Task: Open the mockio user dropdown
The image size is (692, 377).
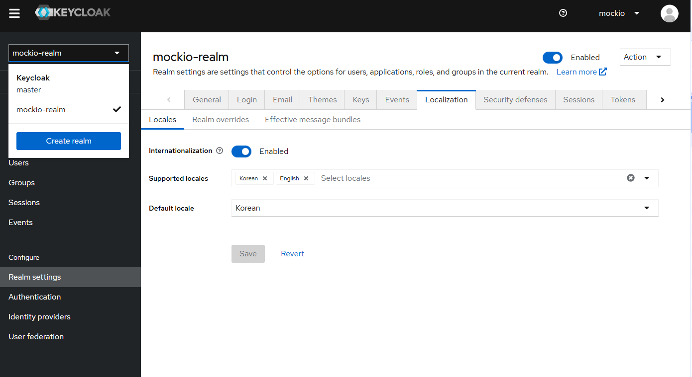Action: 619,13
